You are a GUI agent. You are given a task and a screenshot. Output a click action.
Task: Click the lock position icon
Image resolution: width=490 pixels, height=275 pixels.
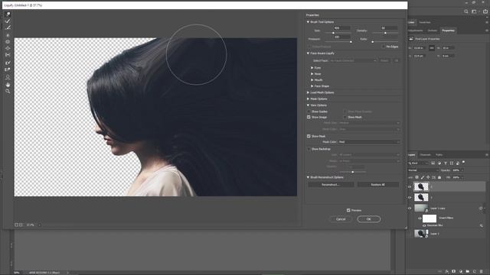pos(428,177)
